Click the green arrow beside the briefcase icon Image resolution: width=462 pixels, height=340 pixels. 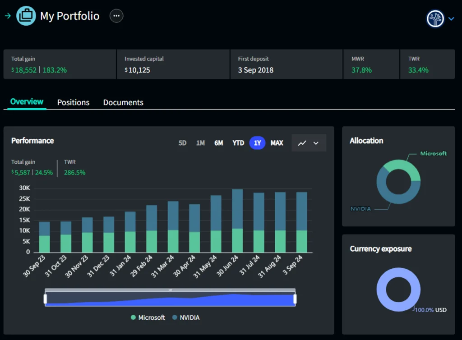pyautogui.click(x=8, y=15)
